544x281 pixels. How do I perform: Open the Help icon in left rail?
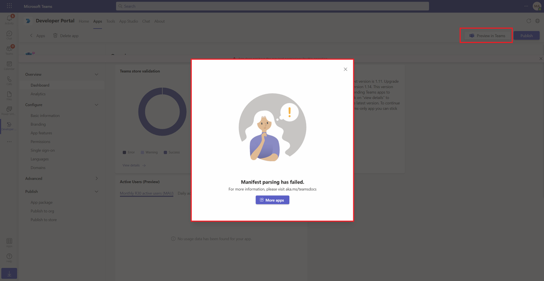tap(9, 258)
